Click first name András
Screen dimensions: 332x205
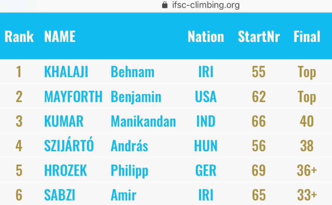click(129, 146)
